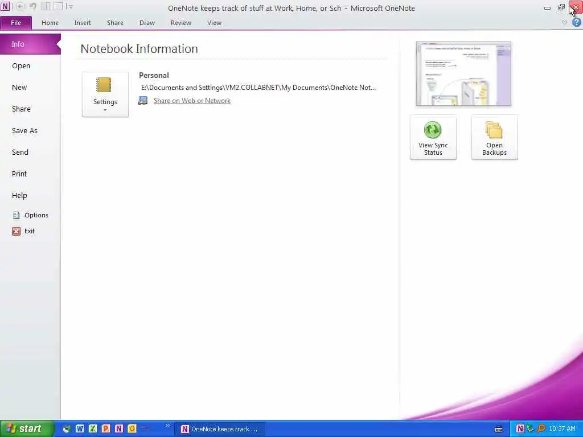This screenshot has height=437, width=583.
Task: Launch Excel from the quick launch bar
Action: point(93,429)
